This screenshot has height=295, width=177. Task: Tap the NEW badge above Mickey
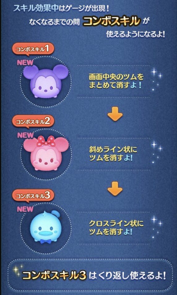pos(25,63)
